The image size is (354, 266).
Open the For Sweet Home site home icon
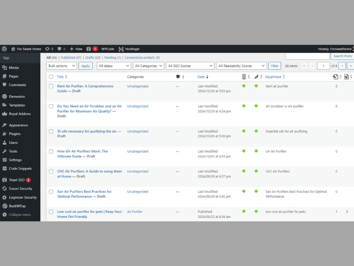point(13,49)
